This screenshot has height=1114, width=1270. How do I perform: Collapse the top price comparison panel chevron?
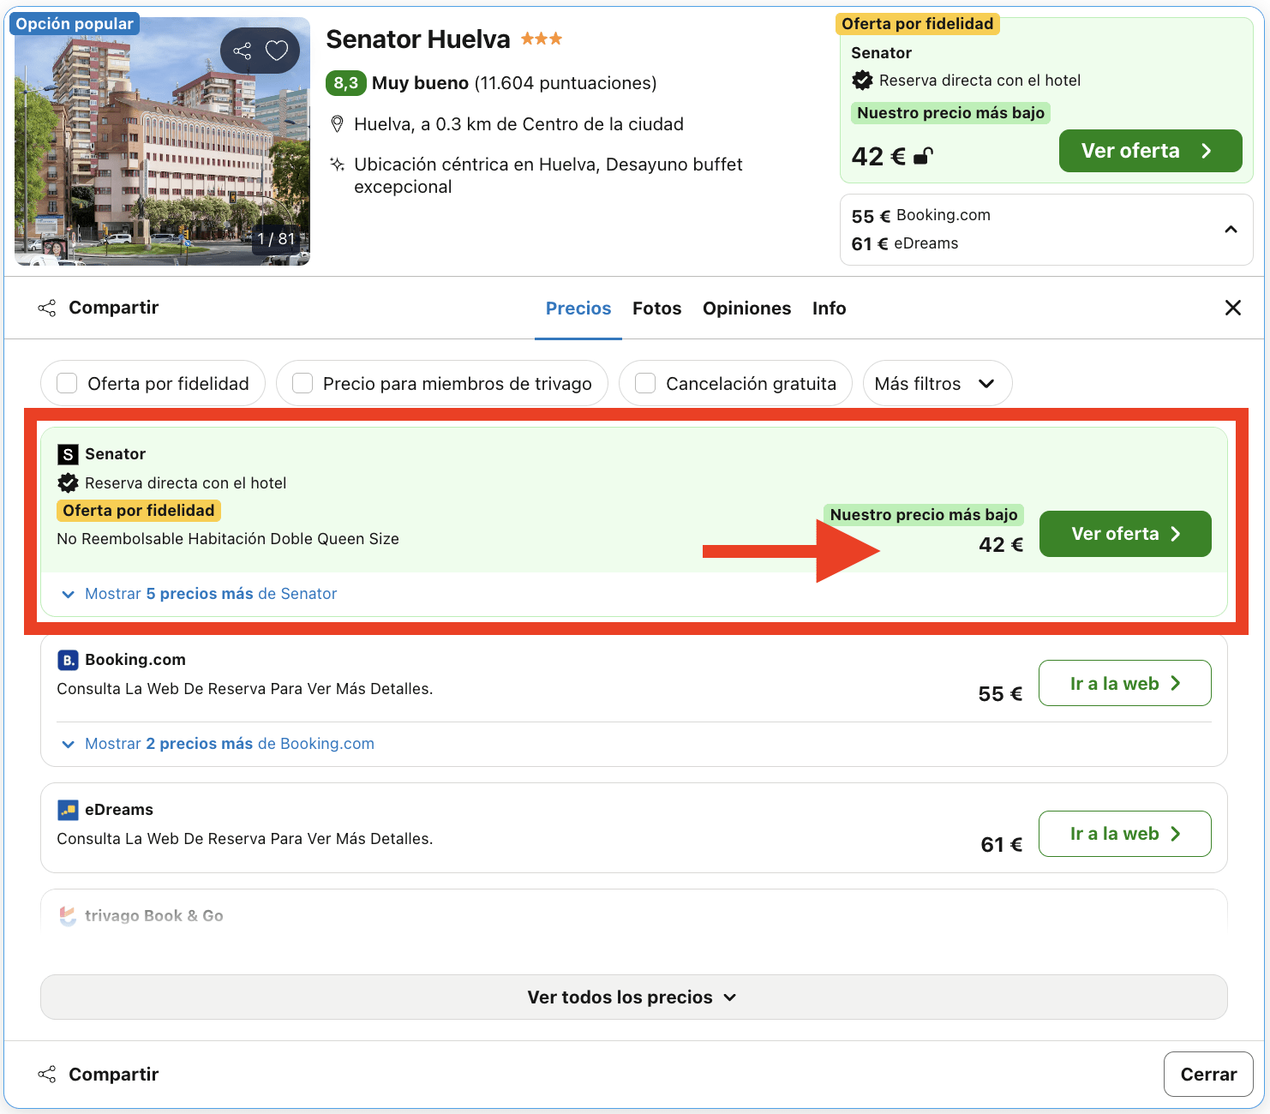(x=1231, y=230)
